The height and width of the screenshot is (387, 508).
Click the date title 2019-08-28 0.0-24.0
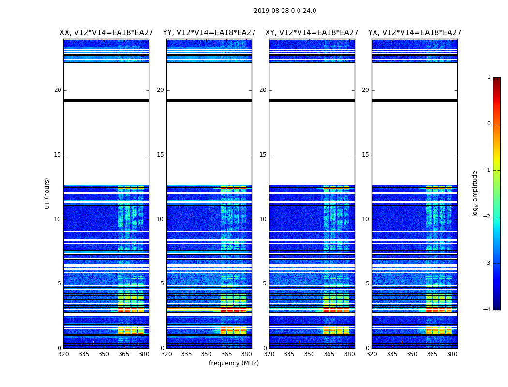[285, 11]
